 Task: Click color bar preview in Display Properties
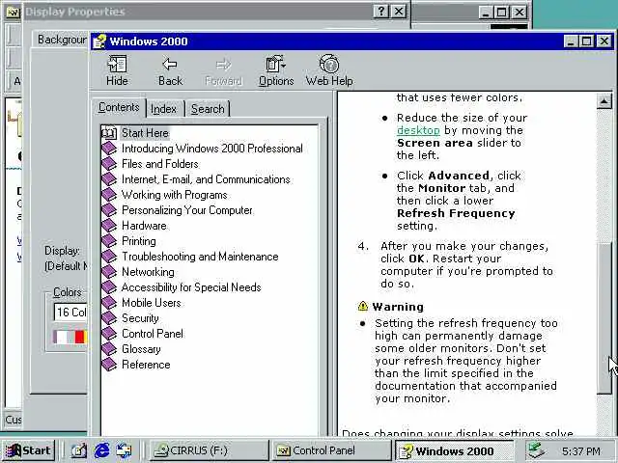click(x=70, y=337)
